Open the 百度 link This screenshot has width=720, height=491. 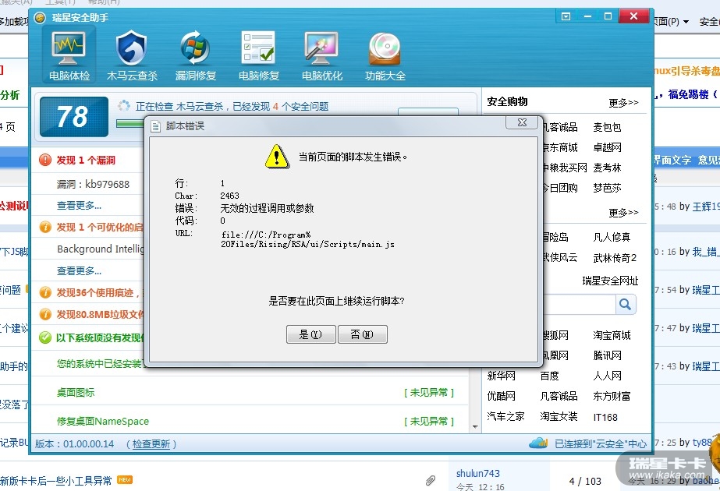coord(549,376)
